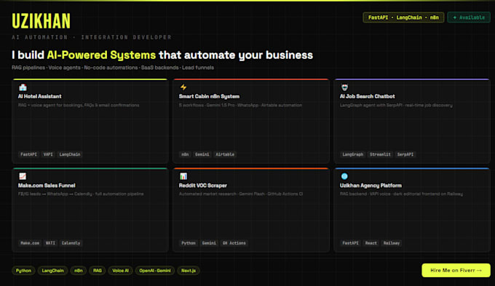Open the AI Hotel Assistant project title
The width and height of the screenshot is (495, 286).
[40, 96]
